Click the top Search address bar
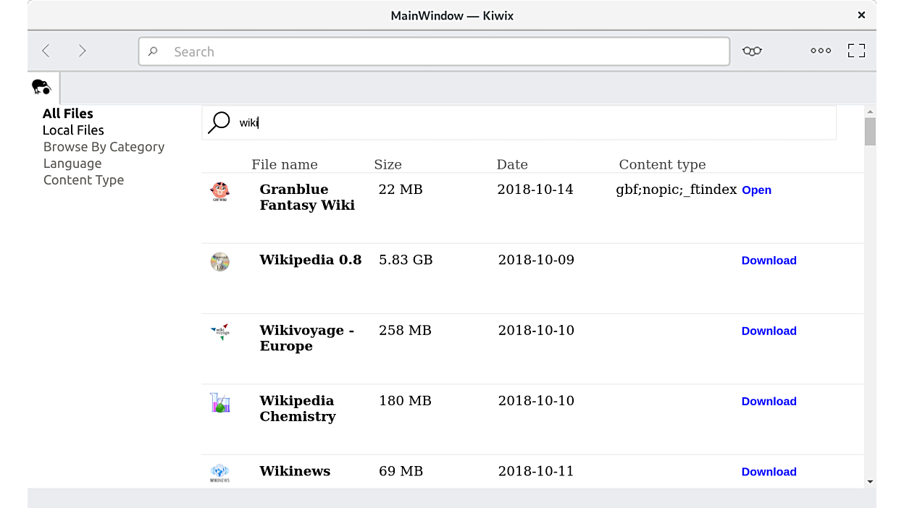904x508 pixels. (435, 51)
